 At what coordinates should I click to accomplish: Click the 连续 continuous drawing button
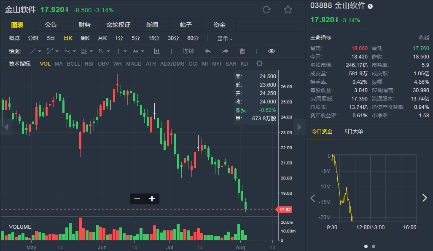pyautogui.click(x=188, y=51)
